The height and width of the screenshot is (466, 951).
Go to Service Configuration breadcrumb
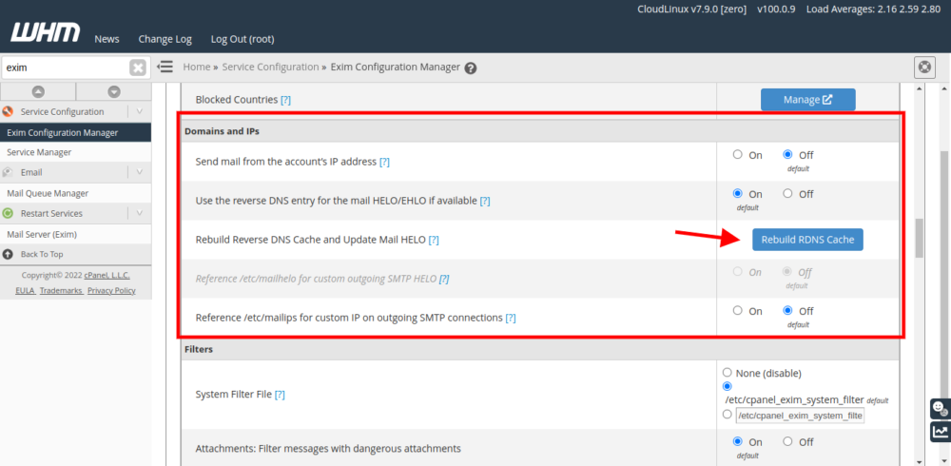point(270,67)
